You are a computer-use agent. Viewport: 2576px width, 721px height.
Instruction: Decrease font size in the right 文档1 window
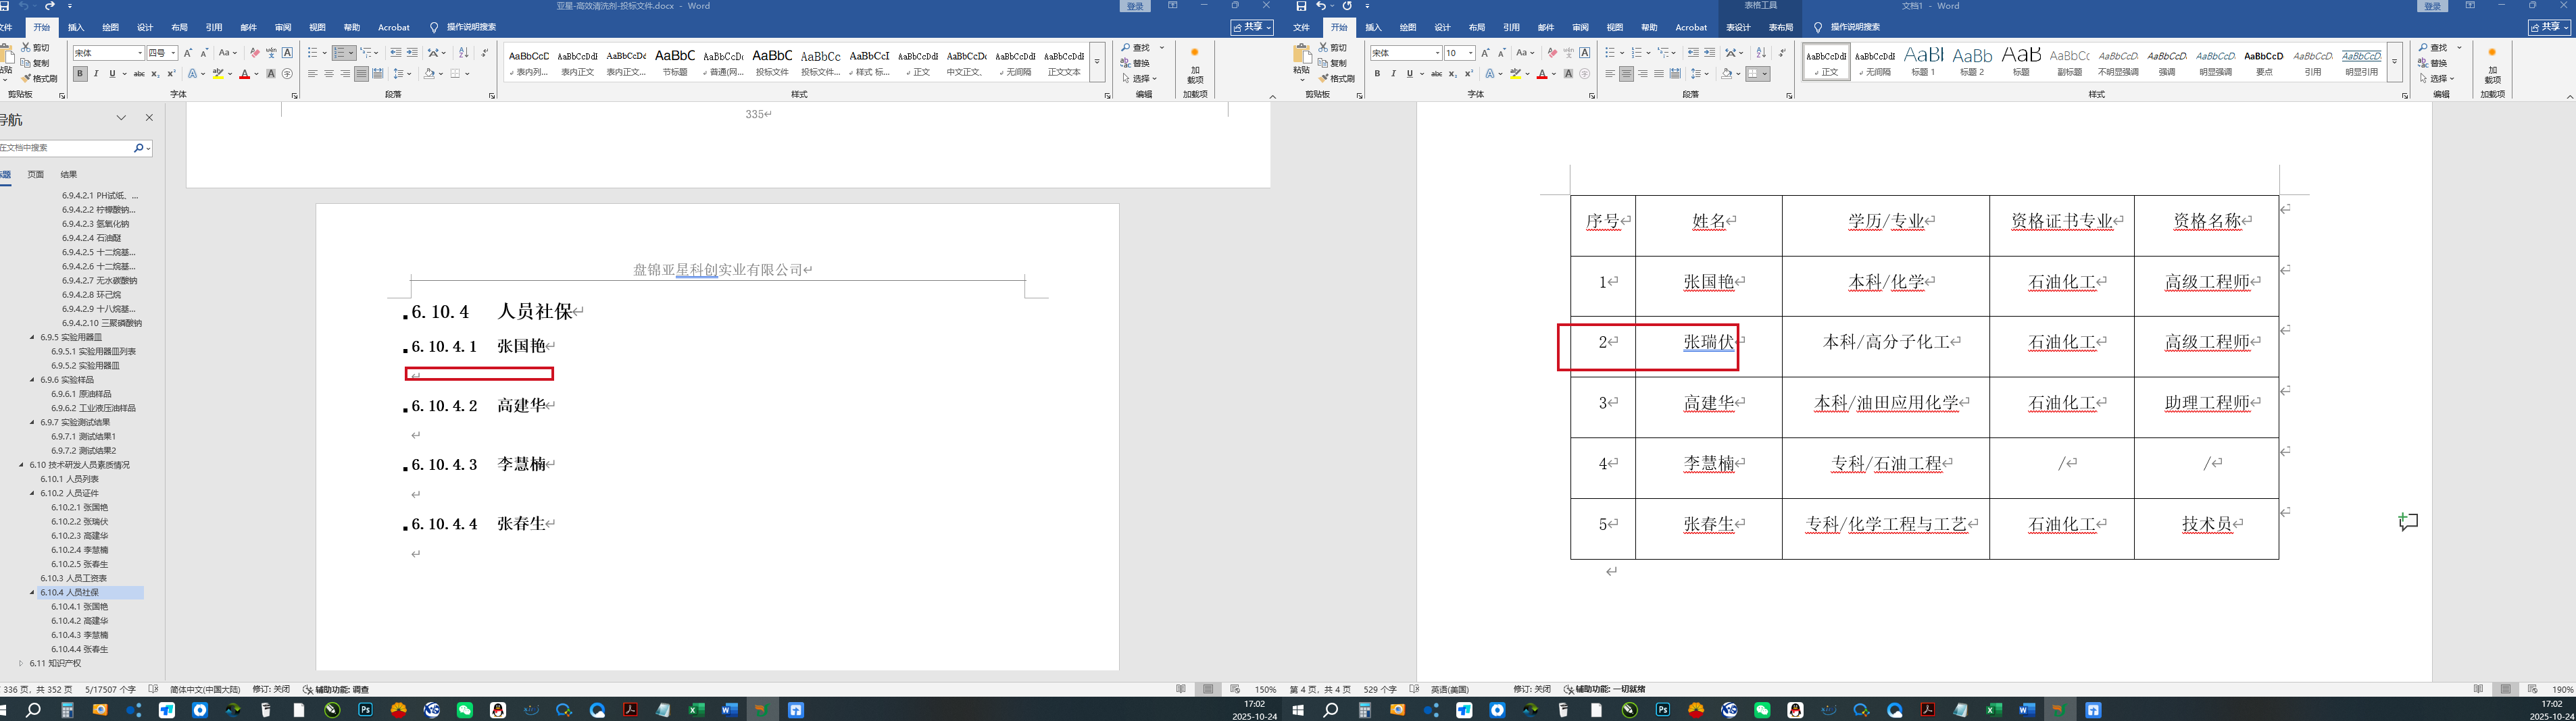(1501, 53)
